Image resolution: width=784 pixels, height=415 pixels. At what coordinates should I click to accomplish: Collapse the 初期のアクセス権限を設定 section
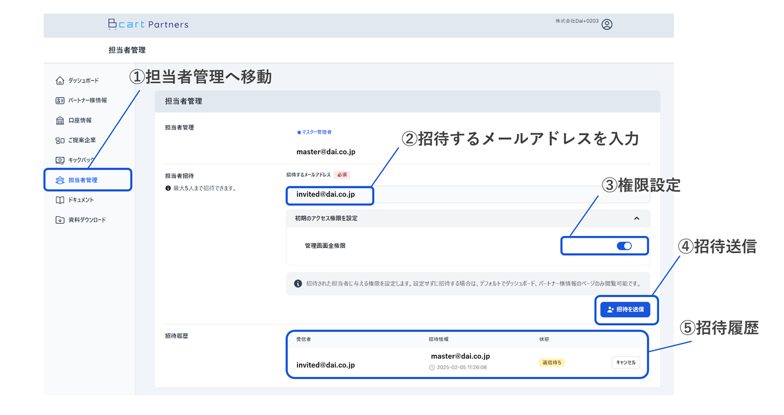(636, 218)
